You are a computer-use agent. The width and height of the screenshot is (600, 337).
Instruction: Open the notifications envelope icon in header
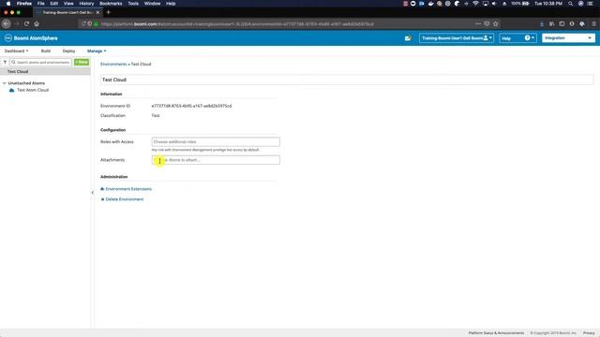(x=408, y=38)
